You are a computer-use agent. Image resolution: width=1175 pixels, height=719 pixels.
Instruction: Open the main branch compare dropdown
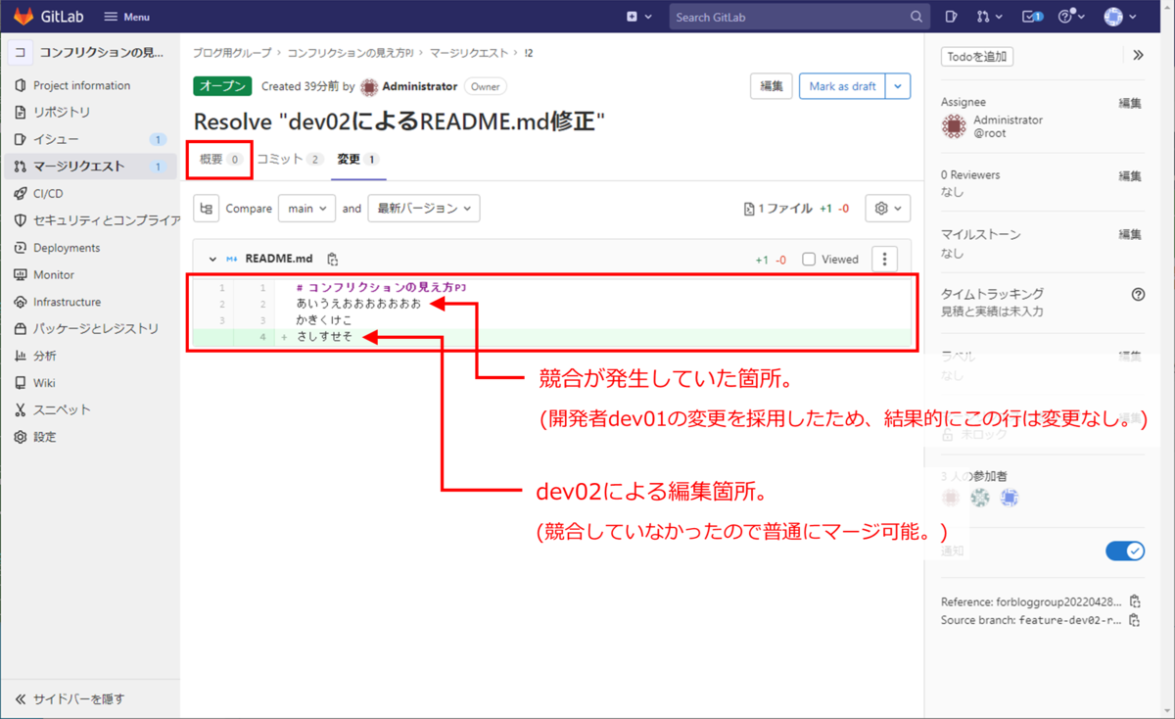306,209
